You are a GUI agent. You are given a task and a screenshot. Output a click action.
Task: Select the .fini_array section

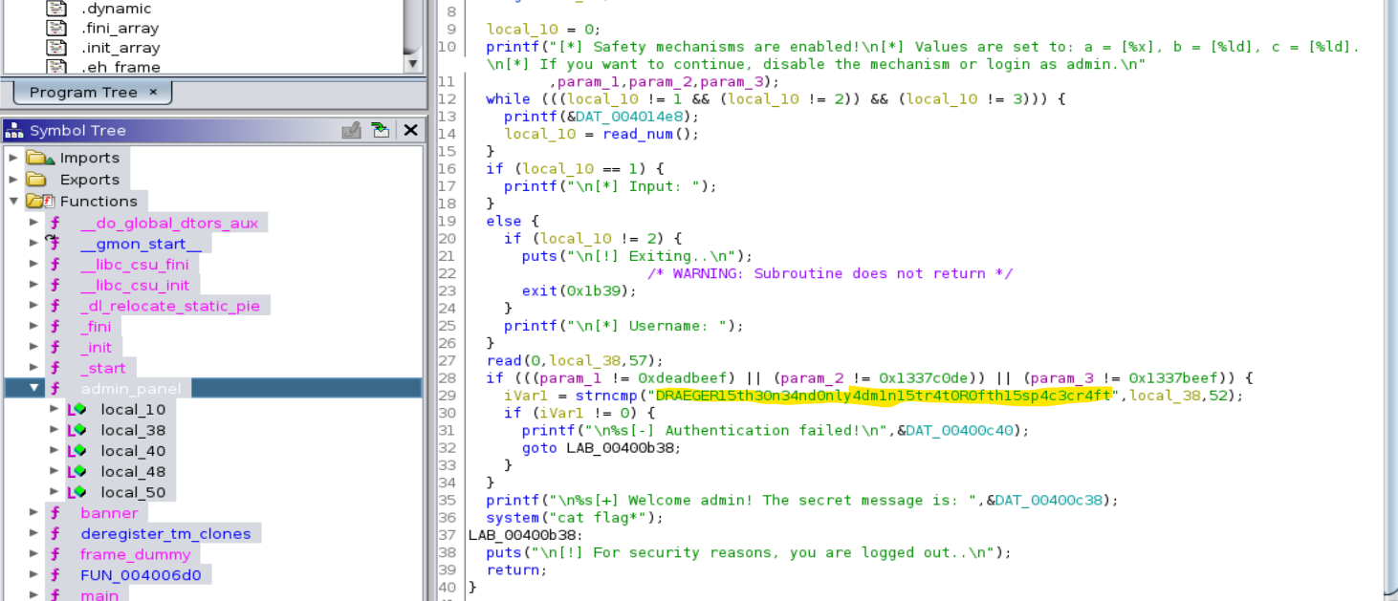point(120,29)
